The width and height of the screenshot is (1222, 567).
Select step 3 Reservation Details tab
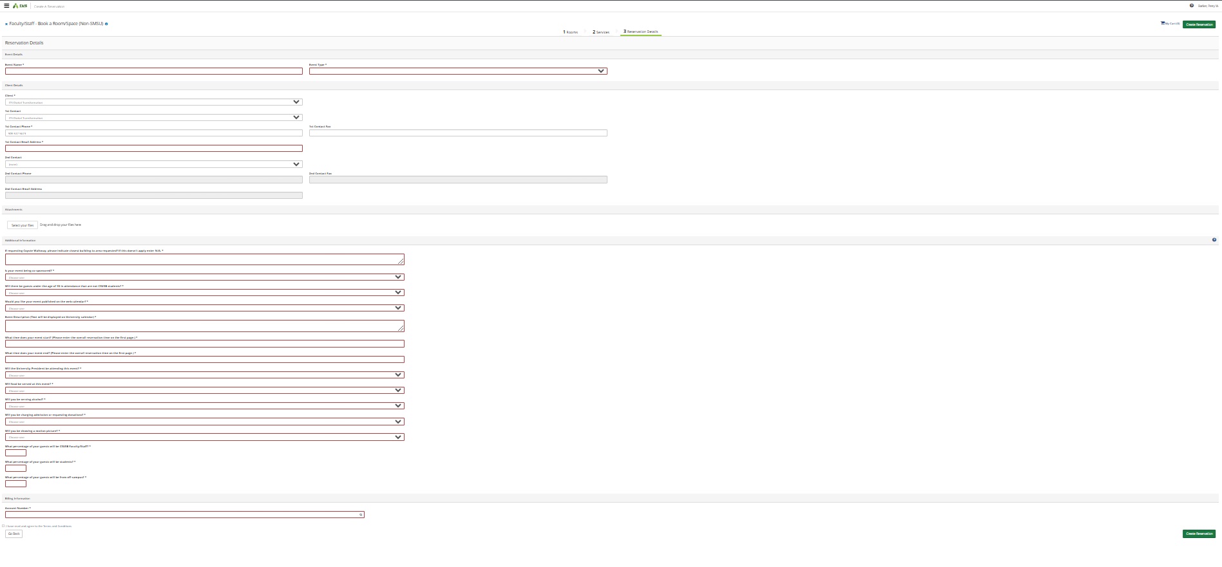click(641, 32)
